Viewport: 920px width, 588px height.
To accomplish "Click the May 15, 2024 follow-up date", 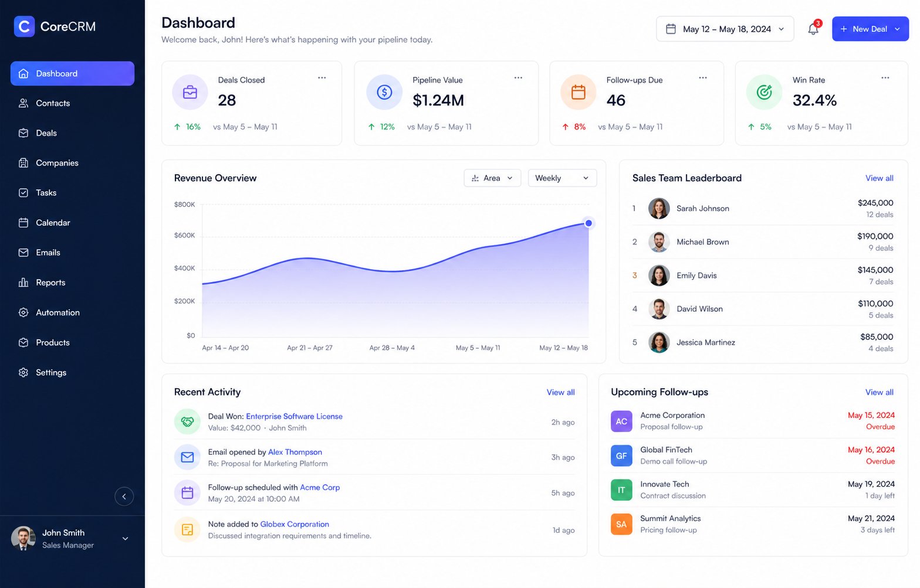I will pos(871,415).
